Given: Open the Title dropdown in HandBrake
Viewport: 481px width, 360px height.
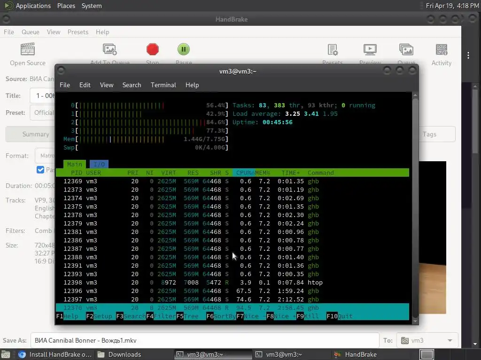Looking at the screenshot, I should (x=42, y=96).
